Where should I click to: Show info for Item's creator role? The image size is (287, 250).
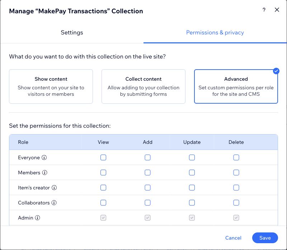pos(54,187)
